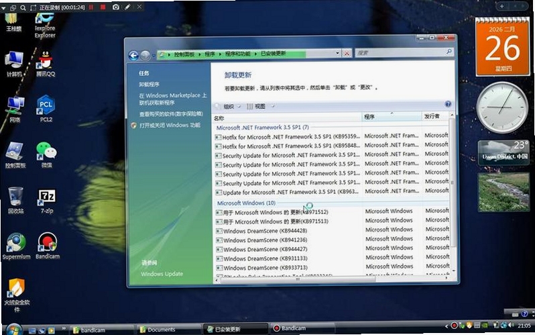This screenshot has width=535, height=335.
Task: Click the magnifier icon in recording bar
Action: point(23,7)
